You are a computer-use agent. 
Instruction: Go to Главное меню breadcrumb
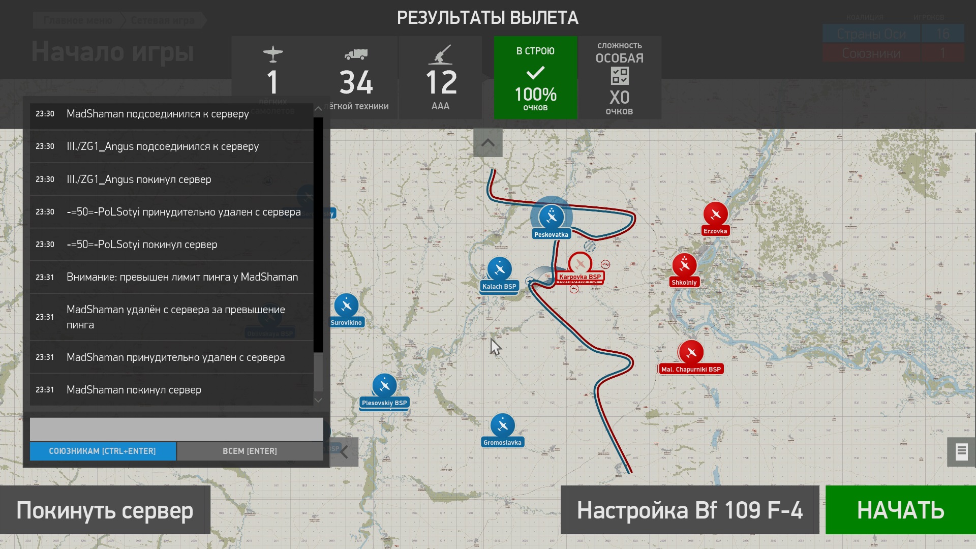78,20
